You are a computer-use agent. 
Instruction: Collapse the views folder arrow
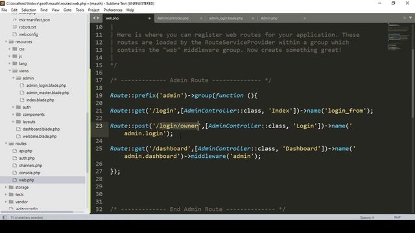coord(10,71)
